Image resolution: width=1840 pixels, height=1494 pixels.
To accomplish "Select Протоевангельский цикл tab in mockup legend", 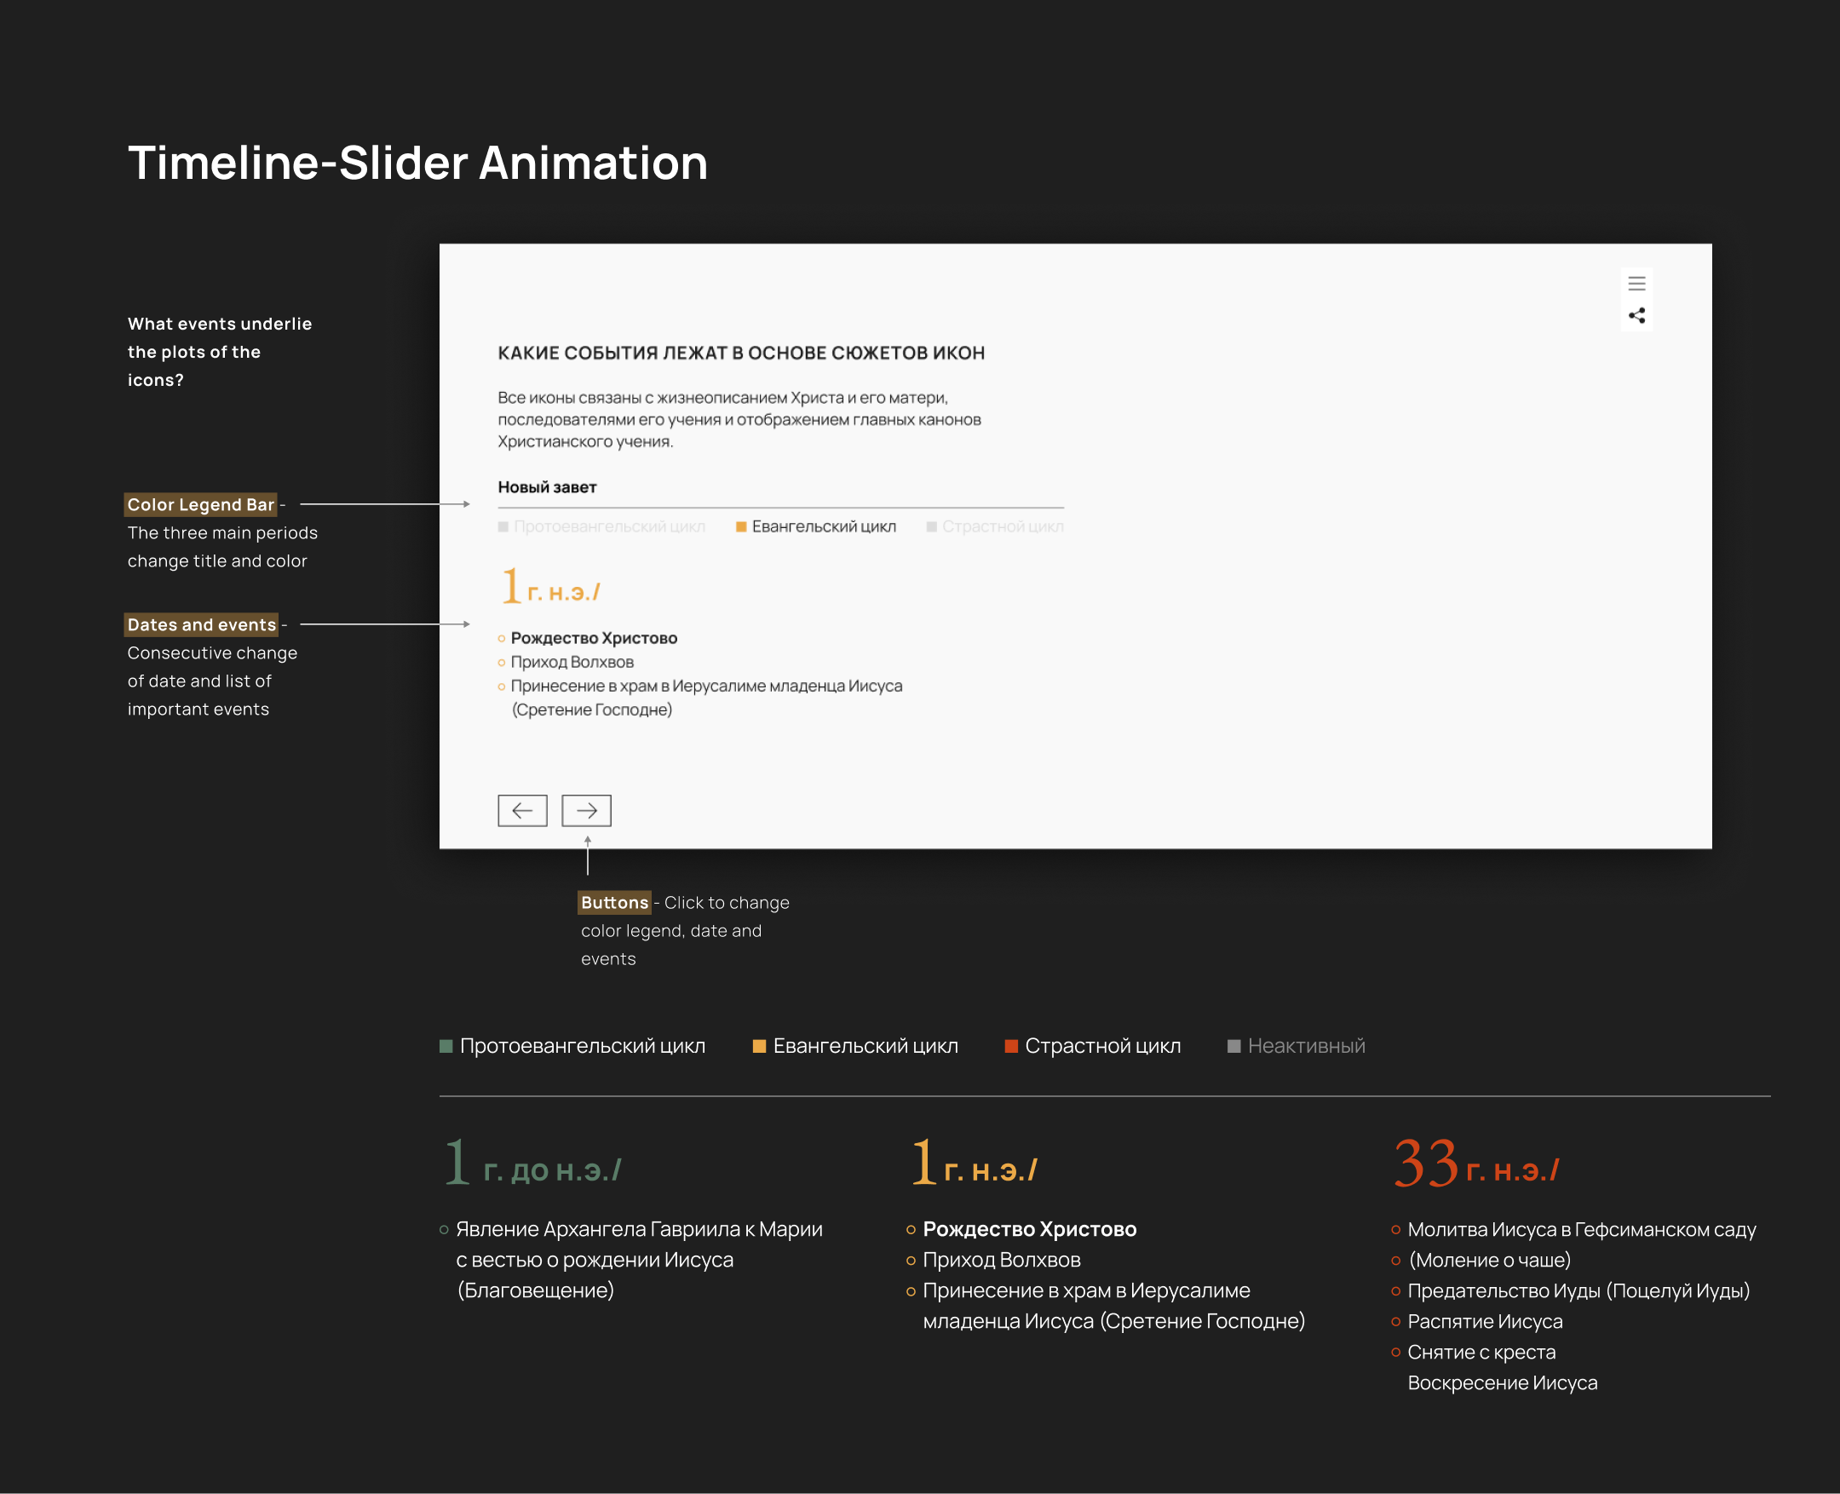I will (608, 526).
